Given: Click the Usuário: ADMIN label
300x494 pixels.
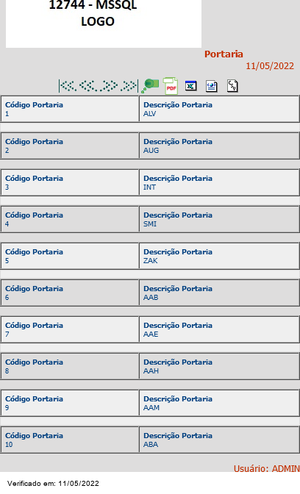Looking at the screenshot, I should pyautogui.click(x=267, y=468).
